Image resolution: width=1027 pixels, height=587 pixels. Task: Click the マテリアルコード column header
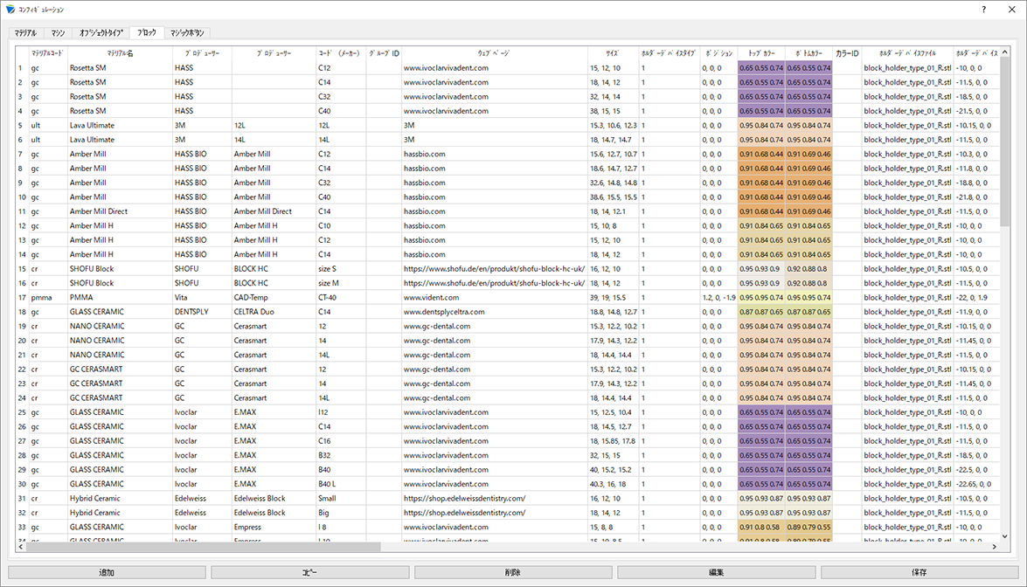(x=48, y=53)
